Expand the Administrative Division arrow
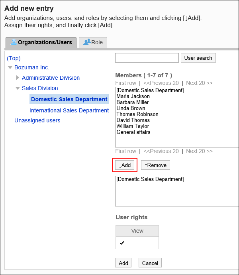This screenshot has height=275, width=239. tap(18, 78)
